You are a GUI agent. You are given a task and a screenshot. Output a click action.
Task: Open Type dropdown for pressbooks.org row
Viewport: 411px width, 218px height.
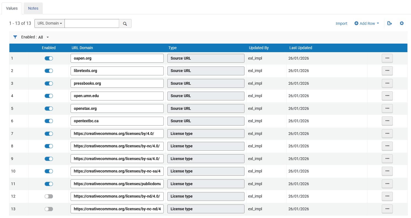point(206,83)
